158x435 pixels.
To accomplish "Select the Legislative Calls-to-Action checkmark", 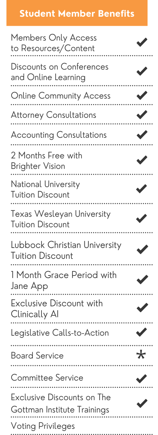I will [x=142, y=332].
